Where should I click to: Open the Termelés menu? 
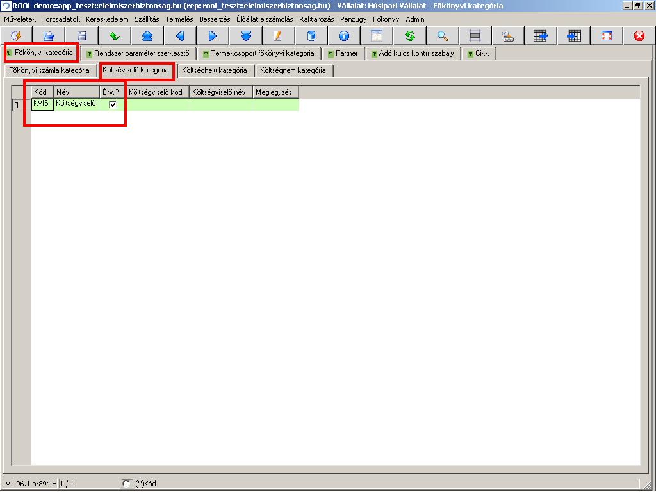click(179, 19)
